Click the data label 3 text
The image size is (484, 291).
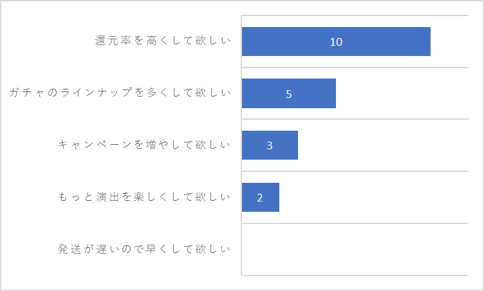click(x=270, y=145)
